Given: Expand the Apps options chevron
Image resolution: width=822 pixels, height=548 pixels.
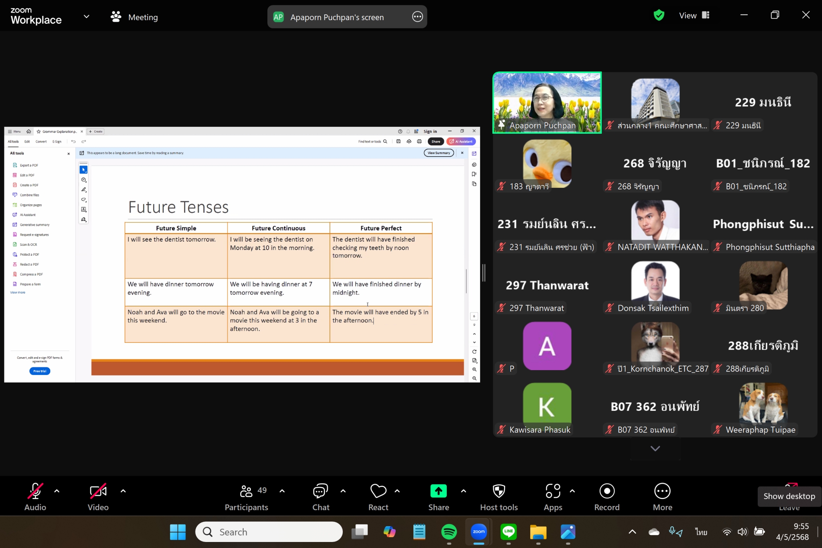Looking at the screenshot, I should (572, 491).
